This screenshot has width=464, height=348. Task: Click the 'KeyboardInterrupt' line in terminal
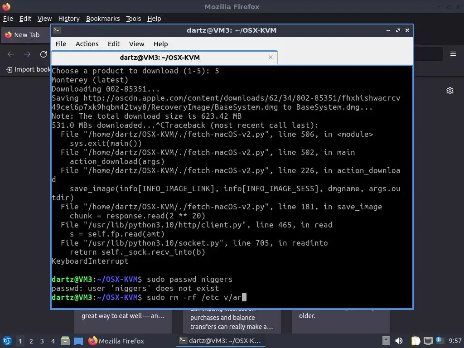click(90, 261)
